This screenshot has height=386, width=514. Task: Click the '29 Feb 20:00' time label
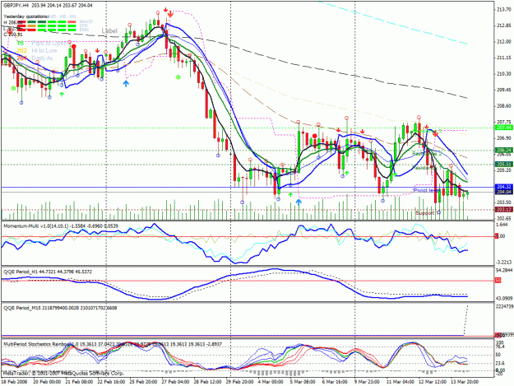click(239, 382)
